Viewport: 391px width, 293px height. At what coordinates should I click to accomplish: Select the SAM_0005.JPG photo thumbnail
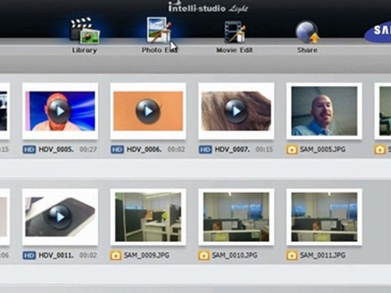(324, 111)
